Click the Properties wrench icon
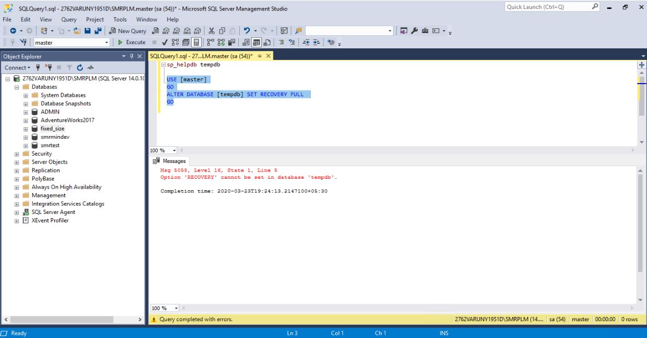Image resolution: width=647 pixels, height=338 pixels. point(415,31)
